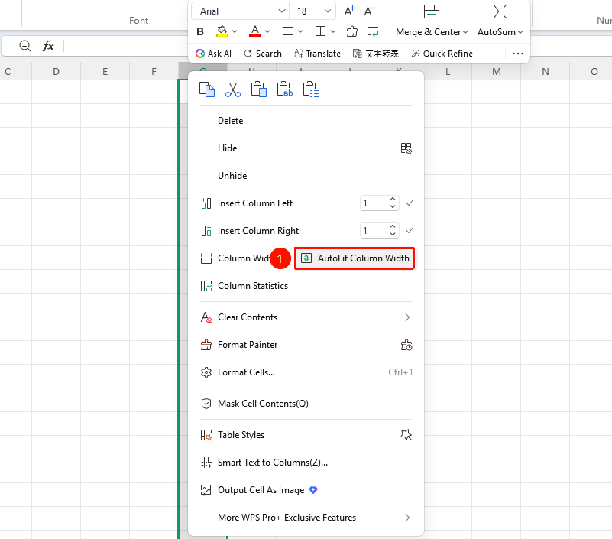Click the icon right of Format Painter entry
Viewport: 612px width, 539px height.
[x=406, y=345]
